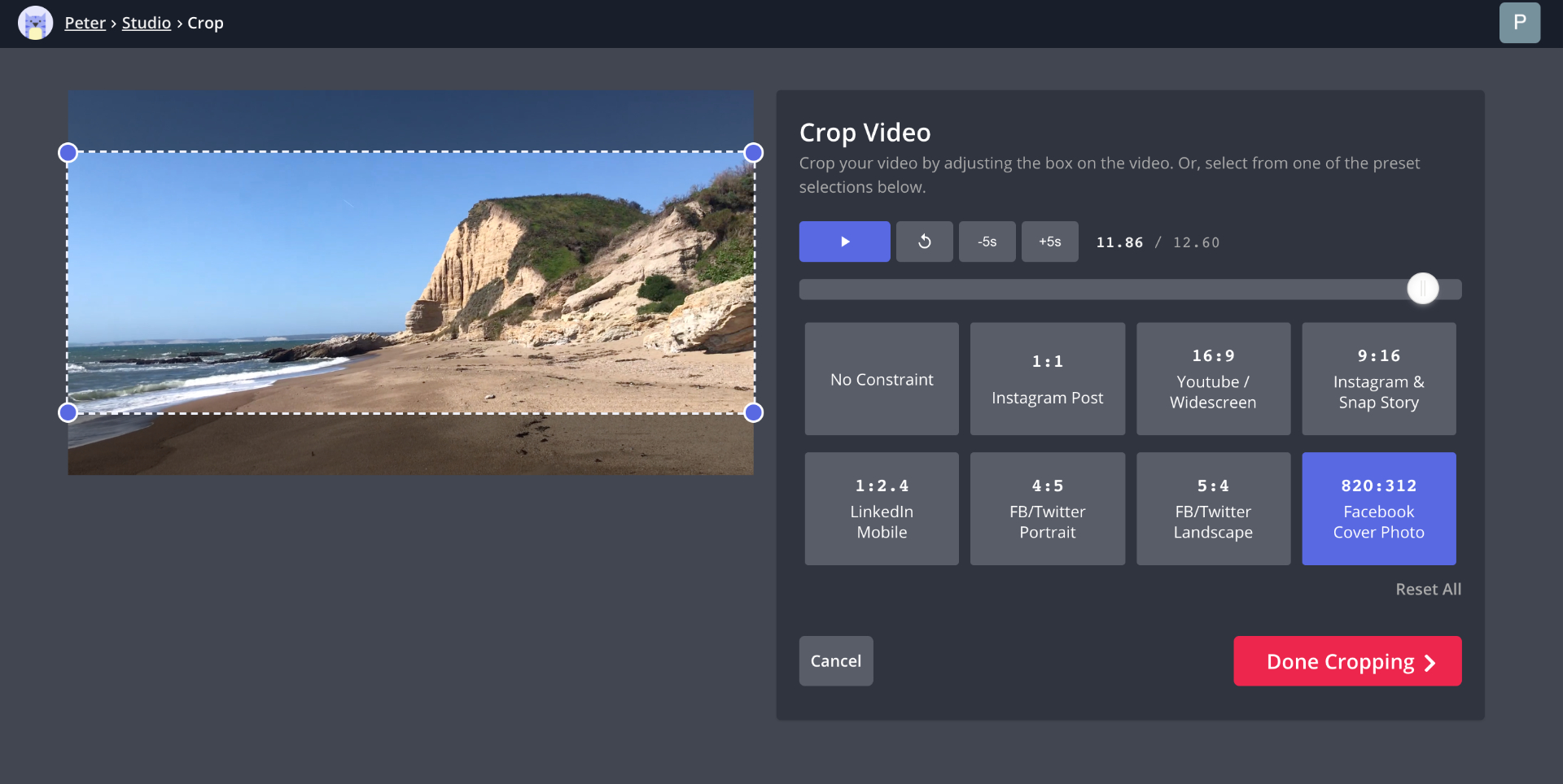Viewport: 1563px width, 784px height.
Task: Skip forward with the +5s button
Action: tap(1049, 242)
